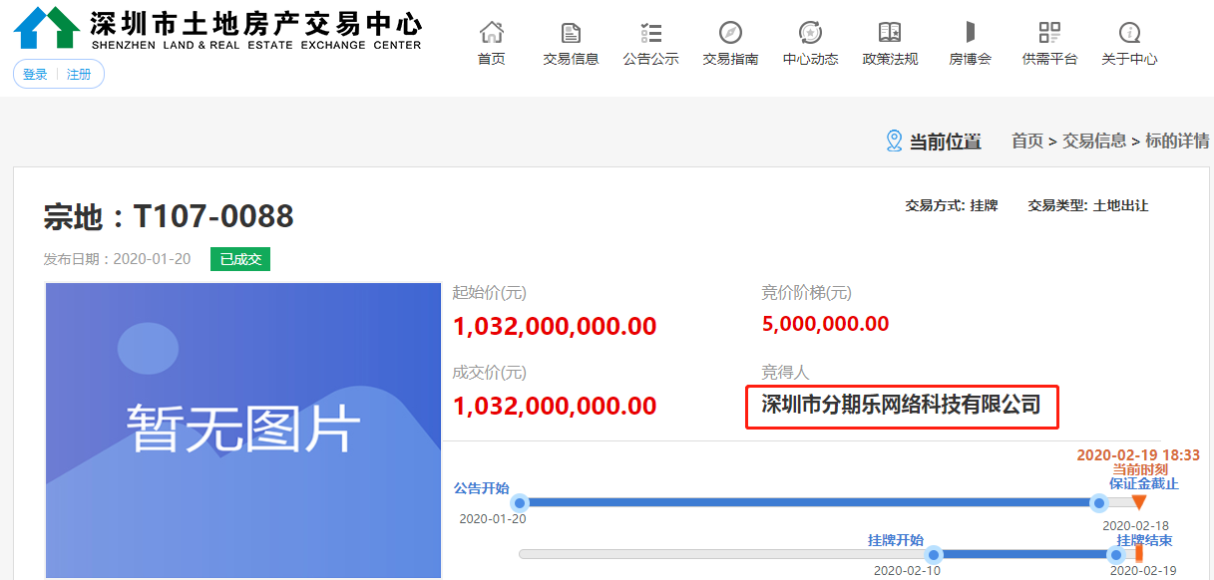Click the 挂牌开始 timeline marker dot
The width and height of the screenshot is (1214, 580).
click(934, 554)
